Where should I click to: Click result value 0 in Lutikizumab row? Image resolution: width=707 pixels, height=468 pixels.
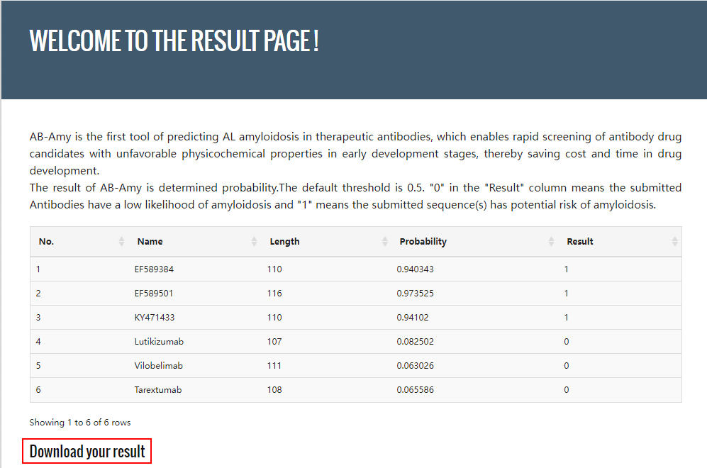(567, 342)
